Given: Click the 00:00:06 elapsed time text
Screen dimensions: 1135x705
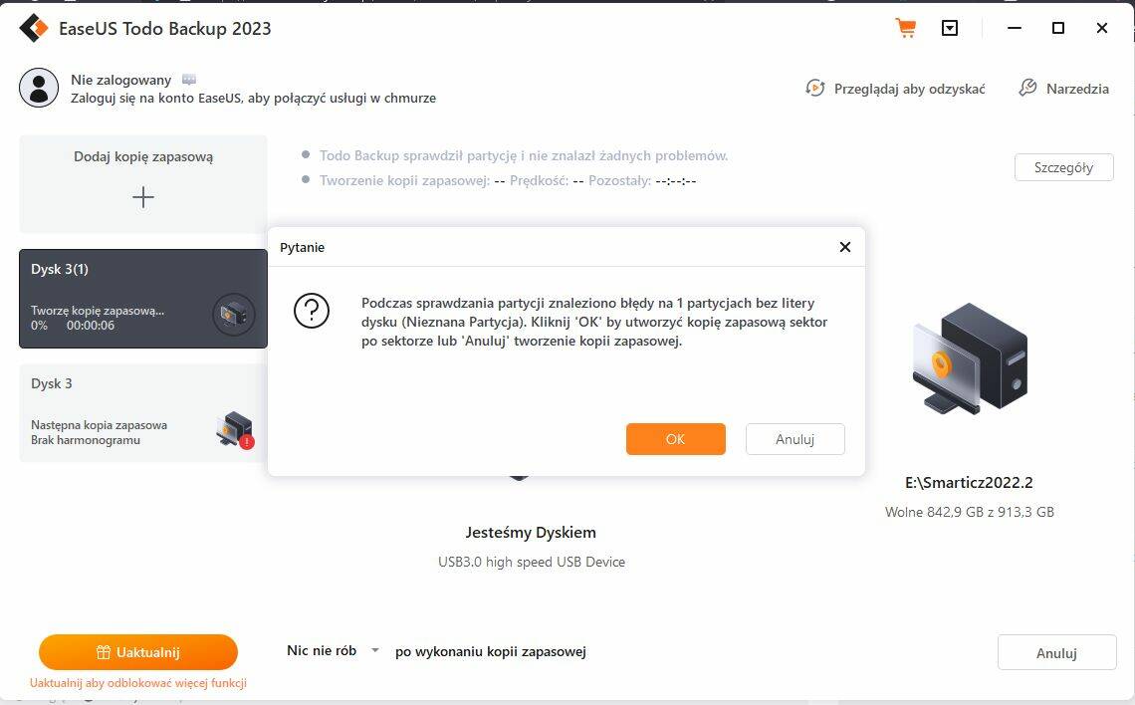Looking at the screenshot, I should coord(91,325).
